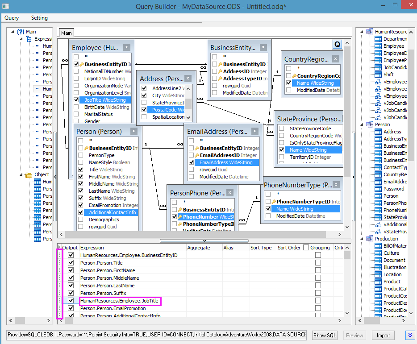Close the CountryRegion table box
The image size is (417, 344).
pyautogui.click(x=336, y=59)
